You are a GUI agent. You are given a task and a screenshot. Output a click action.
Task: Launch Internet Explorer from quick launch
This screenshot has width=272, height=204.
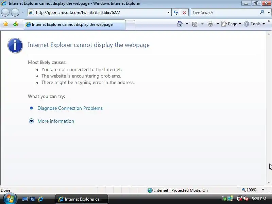tap(40, 199)
